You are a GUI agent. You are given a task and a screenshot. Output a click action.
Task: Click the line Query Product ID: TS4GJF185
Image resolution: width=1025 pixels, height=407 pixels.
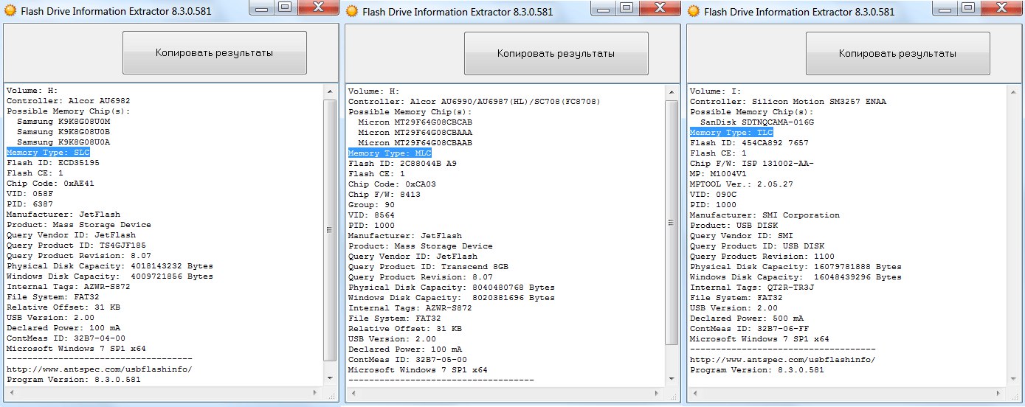click(76, 245)
